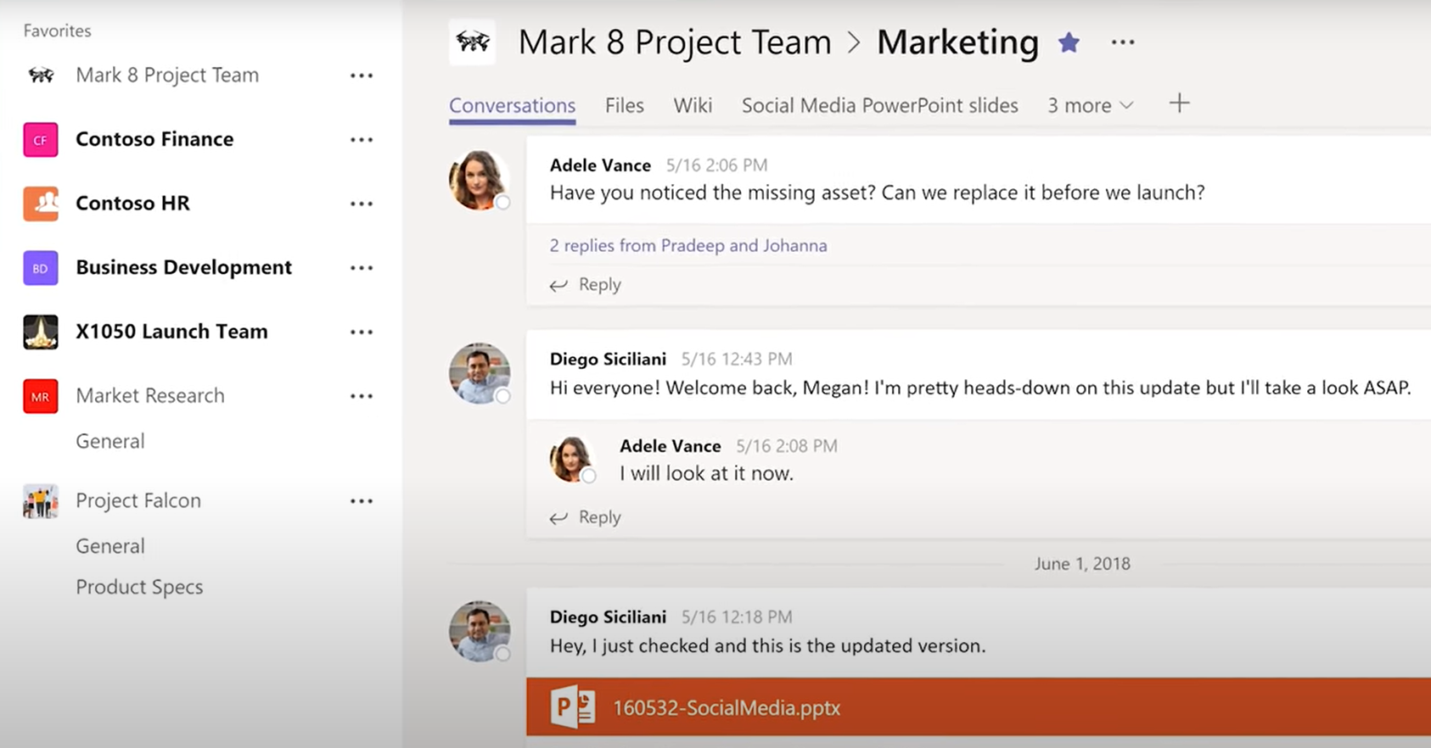The width and height of the screenshot is (1431, 748).
Task: Click the PowerPoint icon on attached file
Action: [572, 707]
